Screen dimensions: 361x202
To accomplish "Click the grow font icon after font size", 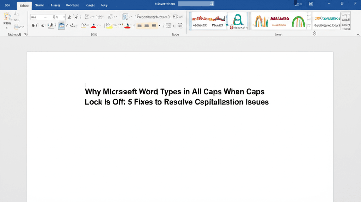I will (x=69, y=17).
